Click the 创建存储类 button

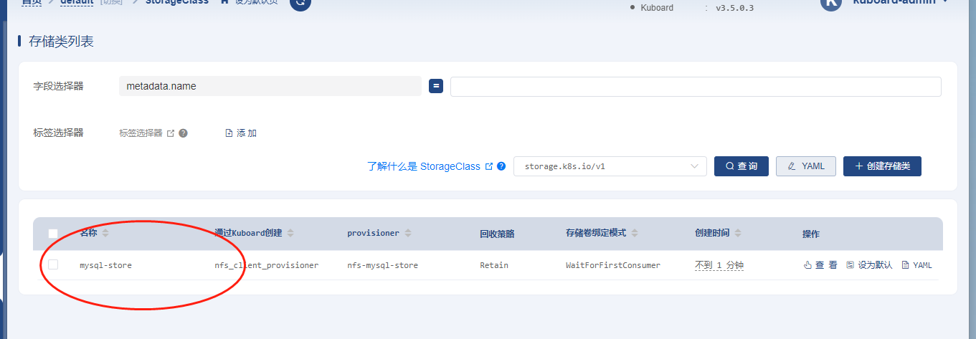881,166
